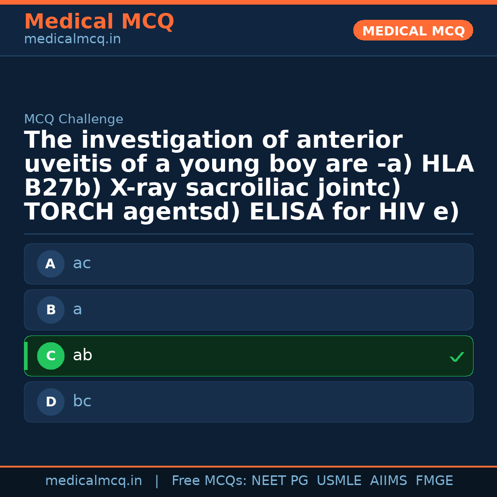497x497 pixels.
Task: Expand the correct answer option C card
Action: [248, 356]
